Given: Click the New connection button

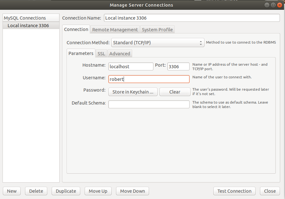Looking at the screenshot, I should tap(12, 191).
